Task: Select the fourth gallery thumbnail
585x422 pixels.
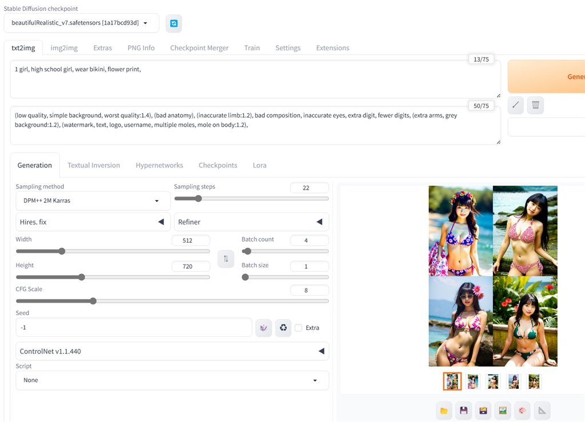Action: click(x=514, y=381)
